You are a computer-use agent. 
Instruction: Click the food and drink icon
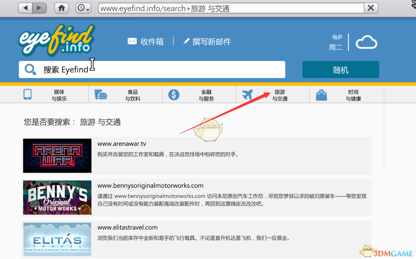coord(101,95)
